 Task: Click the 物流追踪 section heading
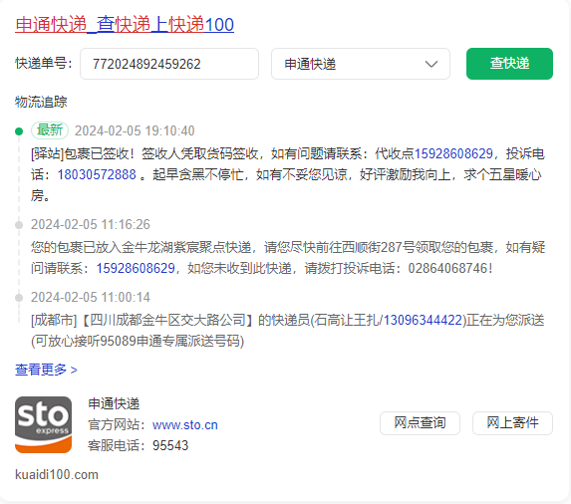[41, 102]
